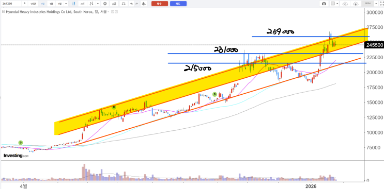Screen dimensions: 384x189
Task: Collapse the Hyundai Heavy Industries legend
Action: [x=4, y=11]
